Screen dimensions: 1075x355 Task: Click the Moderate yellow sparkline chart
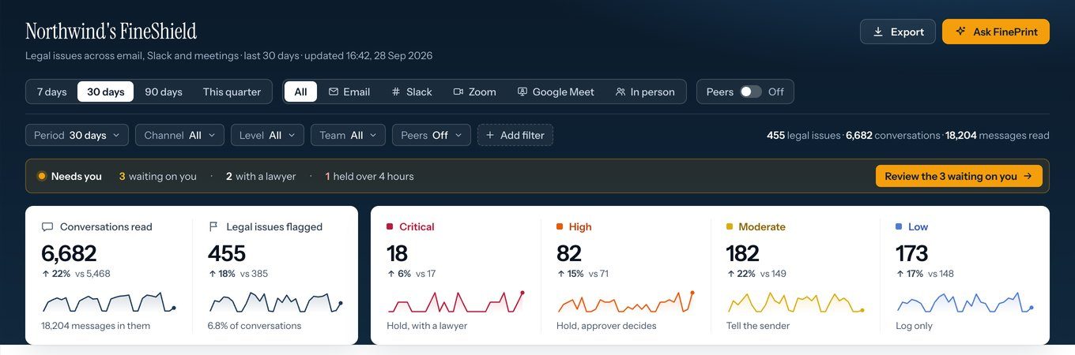point(796,302)
